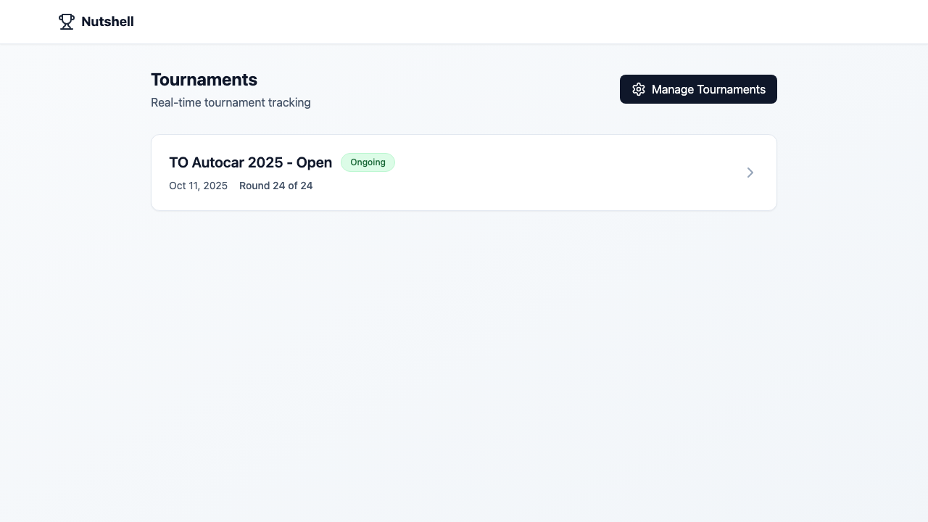Click the Oct 11, 2025 date
Viewport: 928px width, 522px height.
pos(198,186)
